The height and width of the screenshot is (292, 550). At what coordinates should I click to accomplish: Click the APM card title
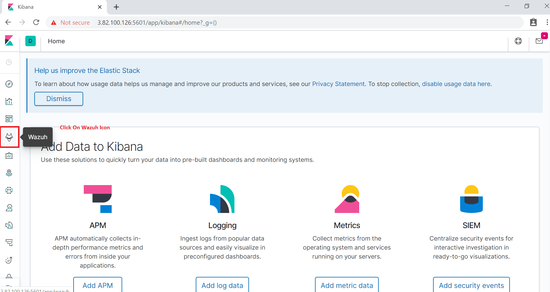(98, 225)
